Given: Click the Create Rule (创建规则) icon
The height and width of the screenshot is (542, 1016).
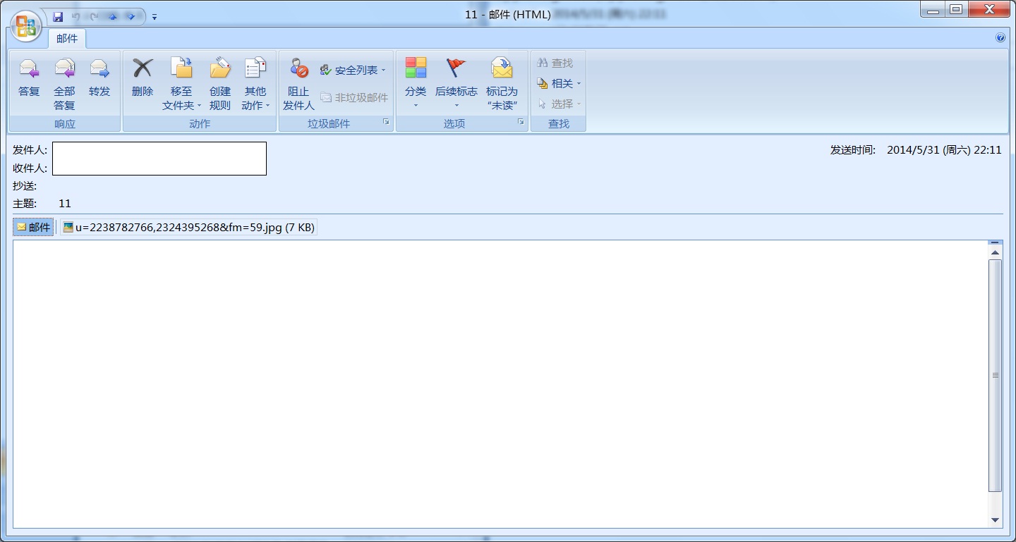Looking at the screenshot, I should pyautogui.click(x=219, y=70).
